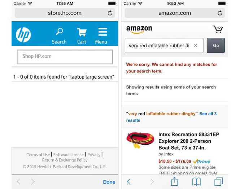Open the Software License link
This screenshot has height=189, width=231.
pyautogui.click(x=69, y=154)
